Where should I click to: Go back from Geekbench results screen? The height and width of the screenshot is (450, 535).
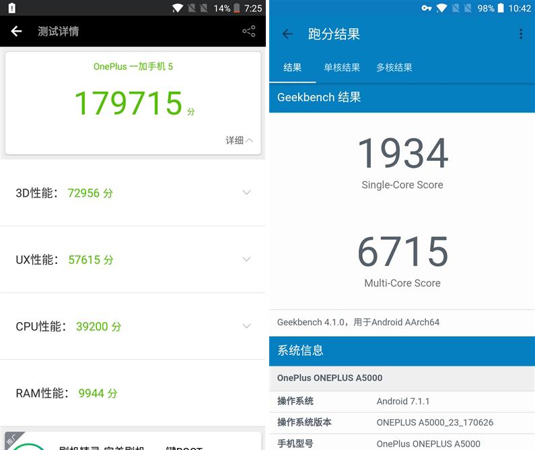[x=287, y=34]
